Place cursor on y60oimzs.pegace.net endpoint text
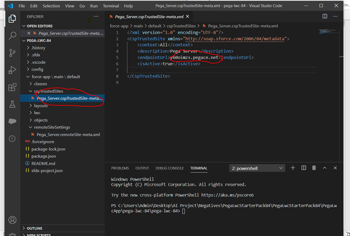The width and height of the screenshot is (350, 236). pos(194,58)
